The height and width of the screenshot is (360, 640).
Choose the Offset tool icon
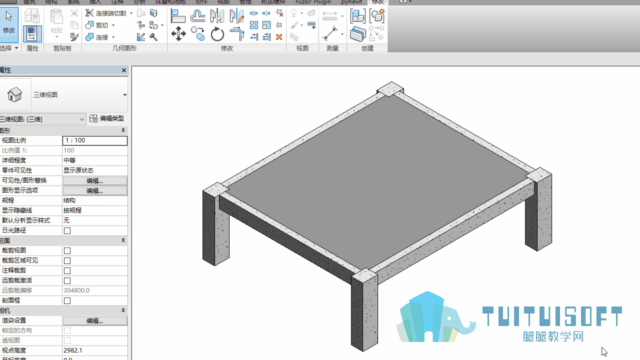198,16
